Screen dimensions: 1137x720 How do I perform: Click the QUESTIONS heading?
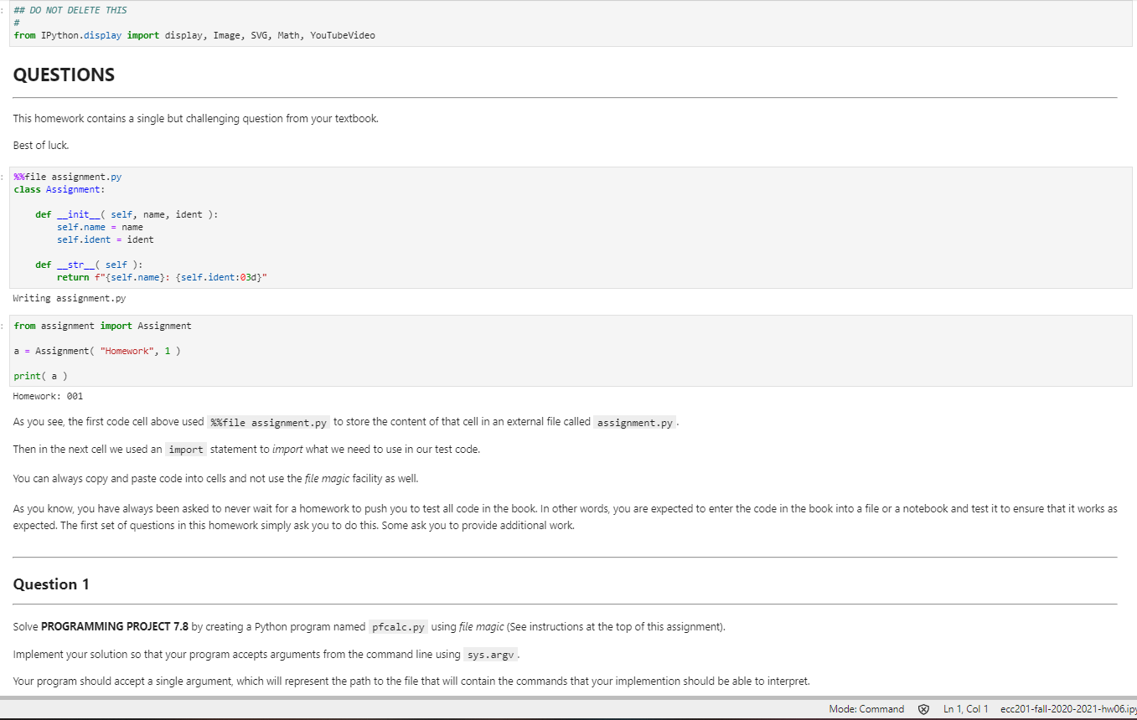point(64,75)
